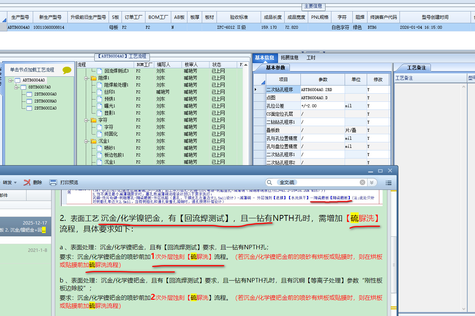475x316 pixels.
Task: Switch to the 拓展信息 tab
Action: point(289,58)
